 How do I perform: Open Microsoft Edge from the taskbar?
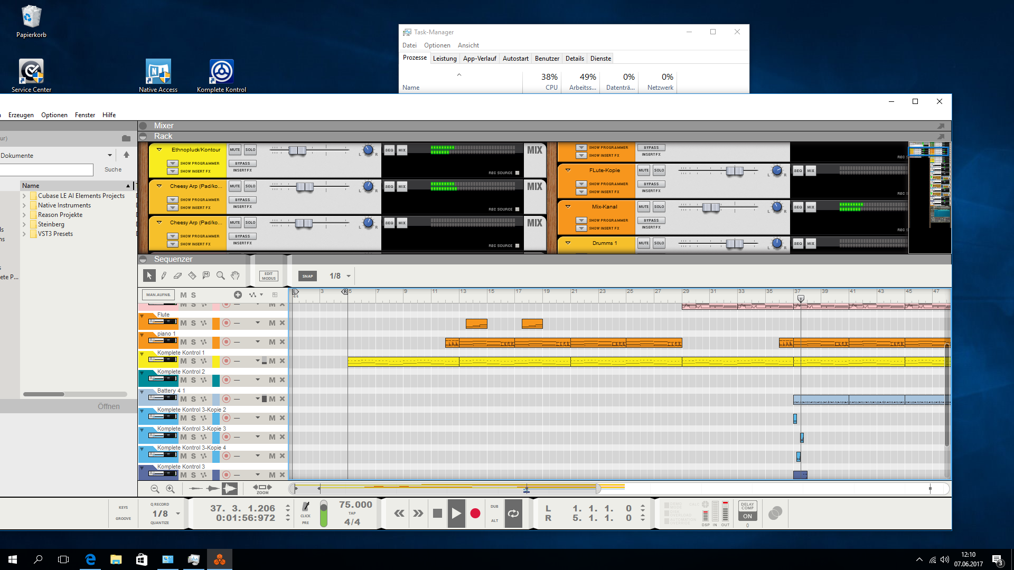[90, 559]
